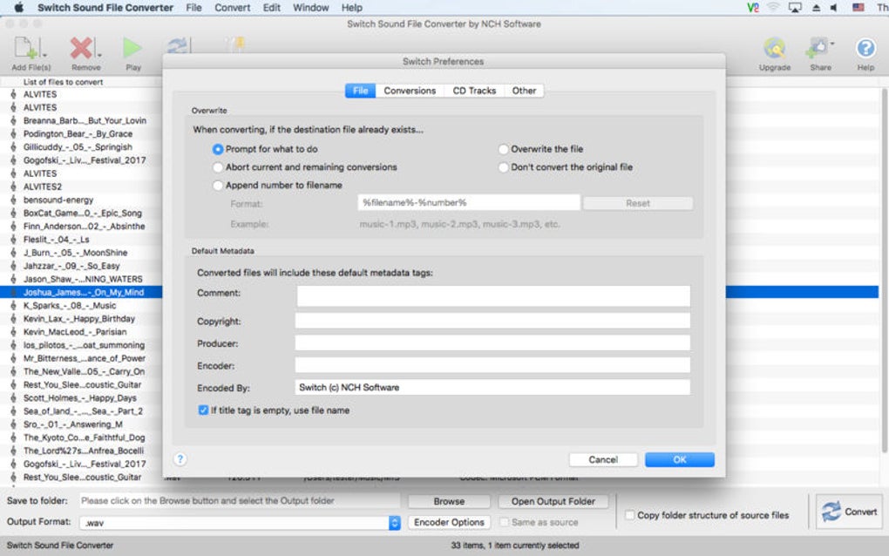Select Overwrite the file option
889x556 pixels.
503,149
